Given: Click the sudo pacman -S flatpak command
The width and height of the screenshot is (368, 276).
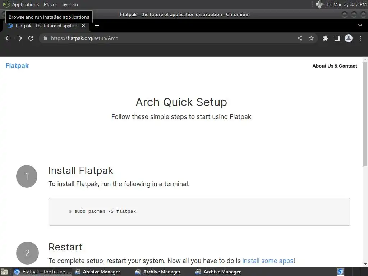Looking at the screenshot, I should tap(105, 211).
